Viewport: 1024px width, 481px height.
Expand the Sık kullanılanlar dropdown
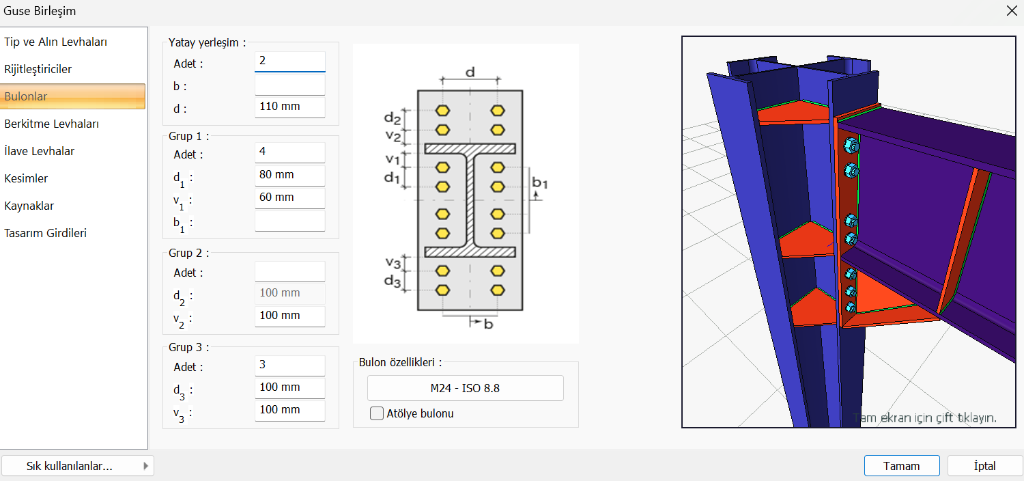click(x=78, y=466)
